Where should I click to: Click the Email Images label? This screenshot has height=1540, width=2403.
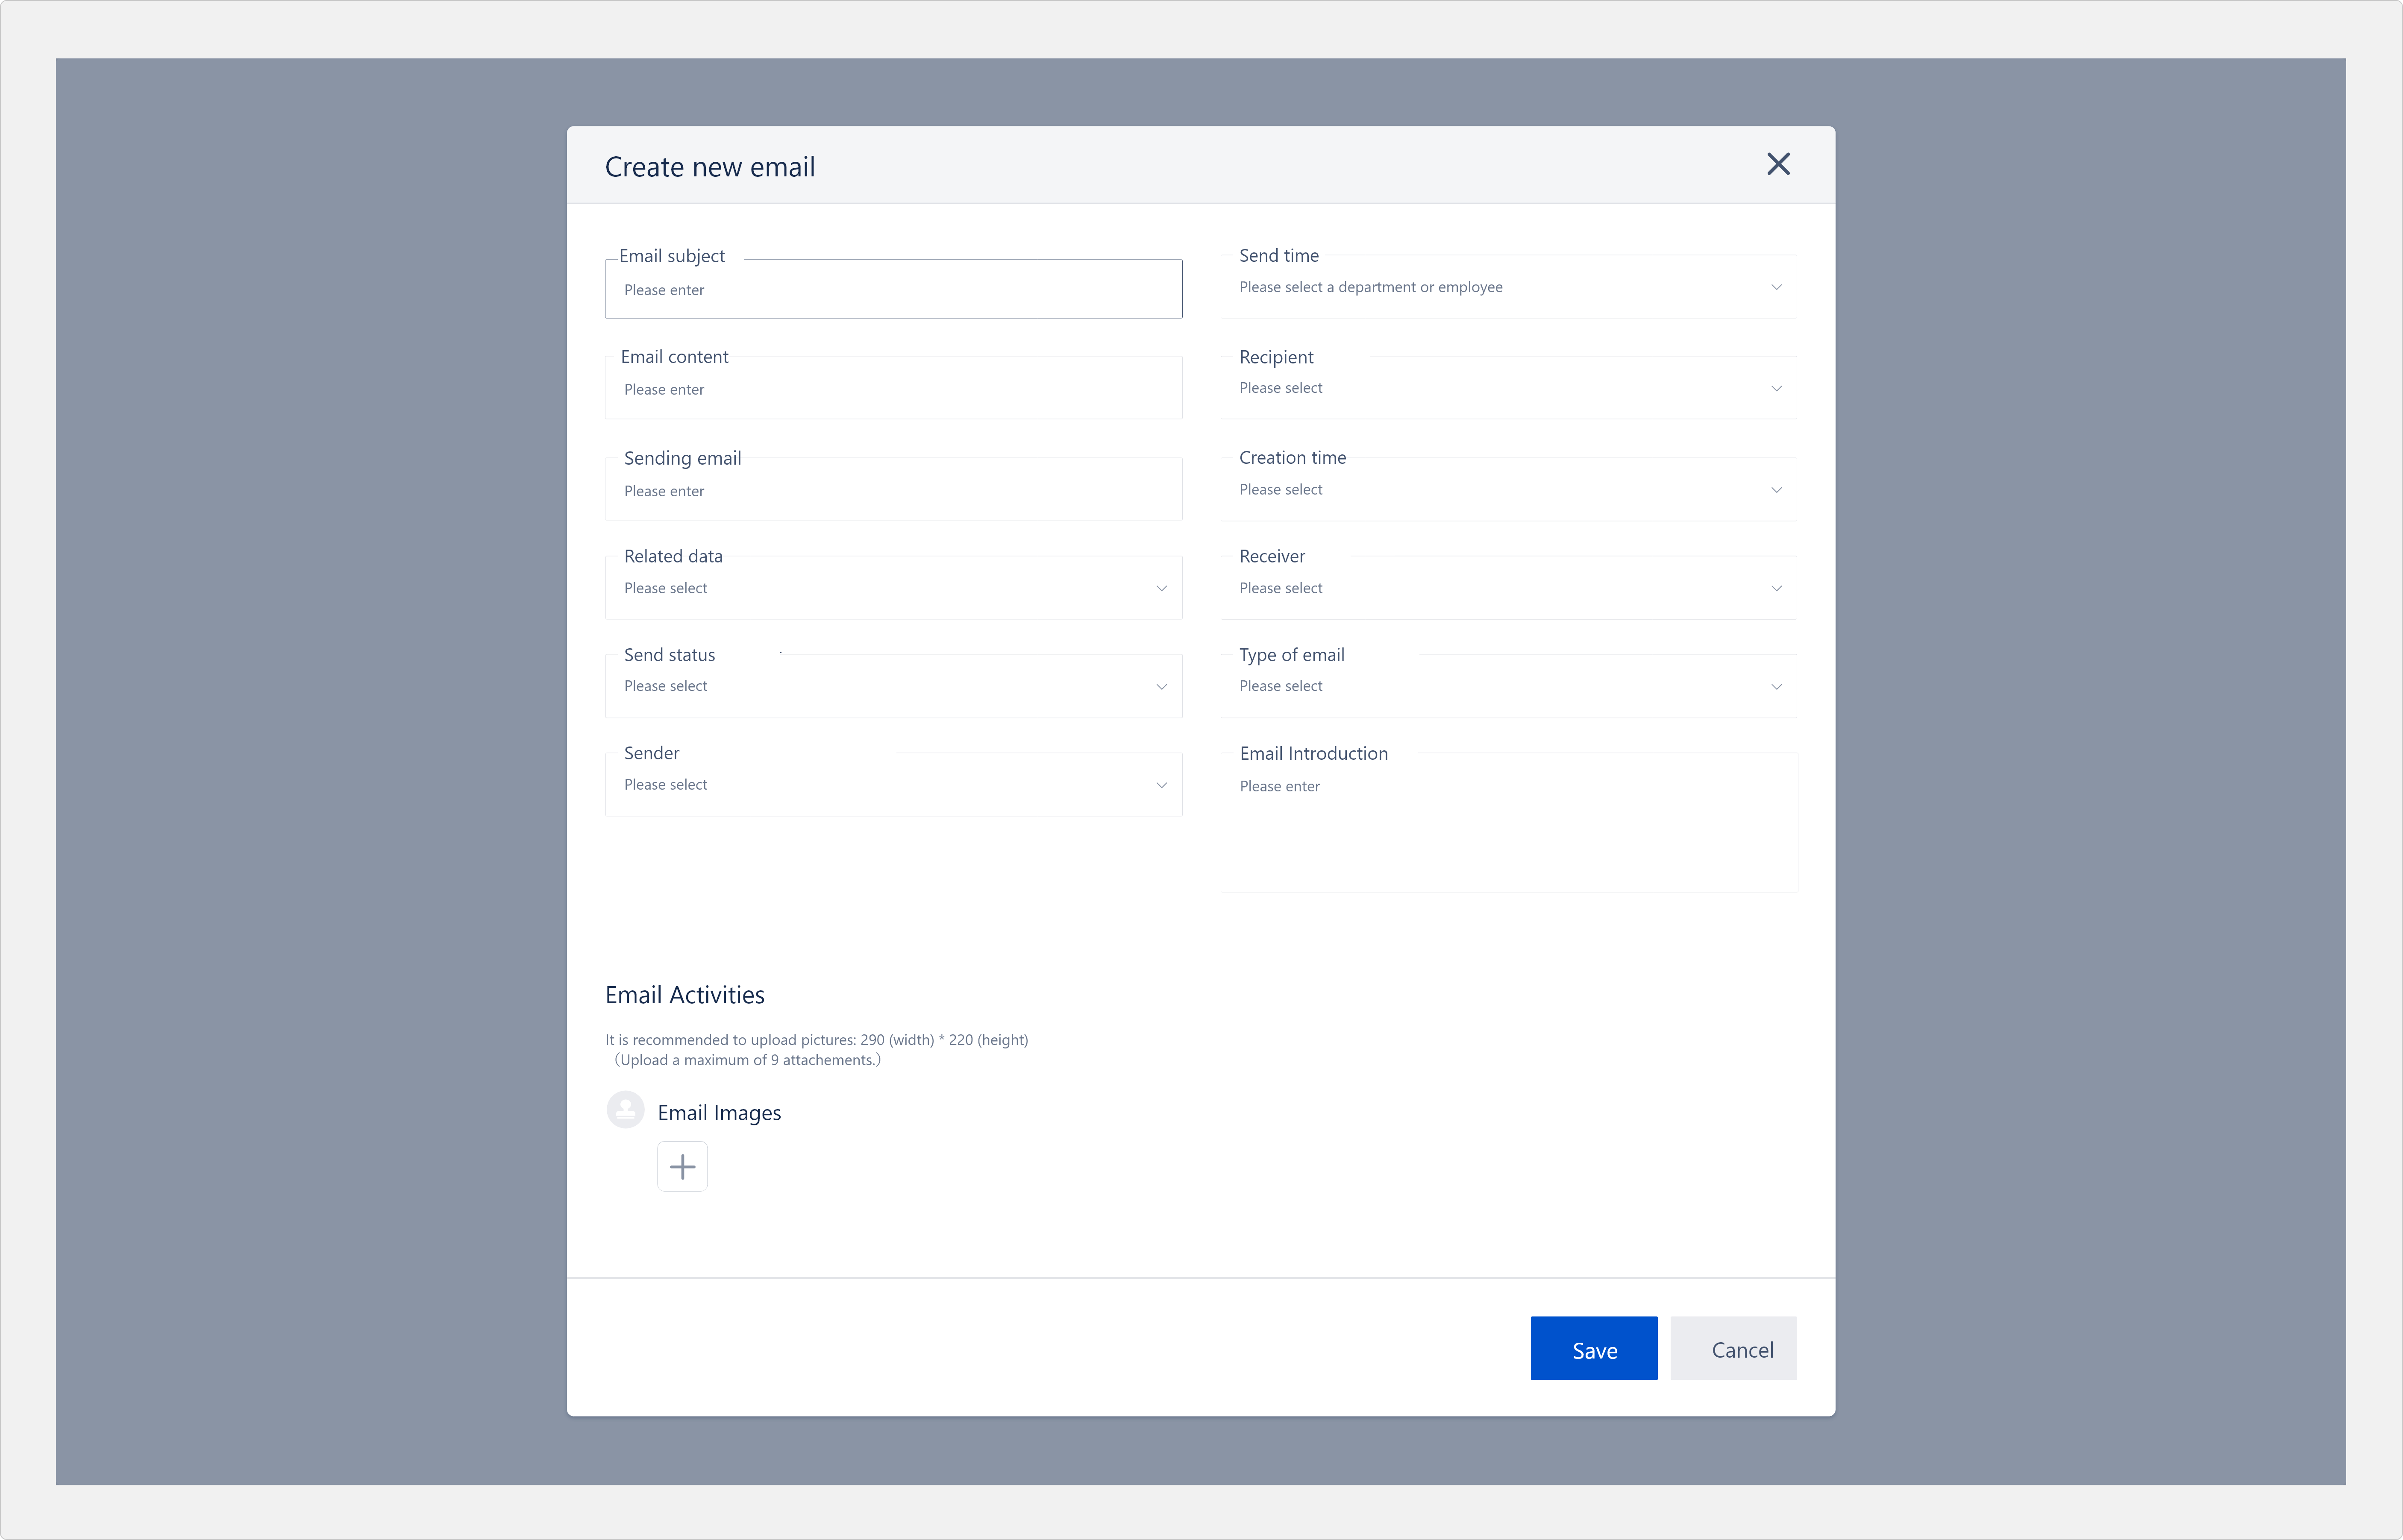(x=719, y=1113)
